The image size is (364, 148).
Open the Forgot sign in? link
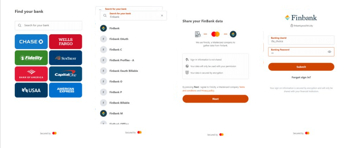(301, 77)
